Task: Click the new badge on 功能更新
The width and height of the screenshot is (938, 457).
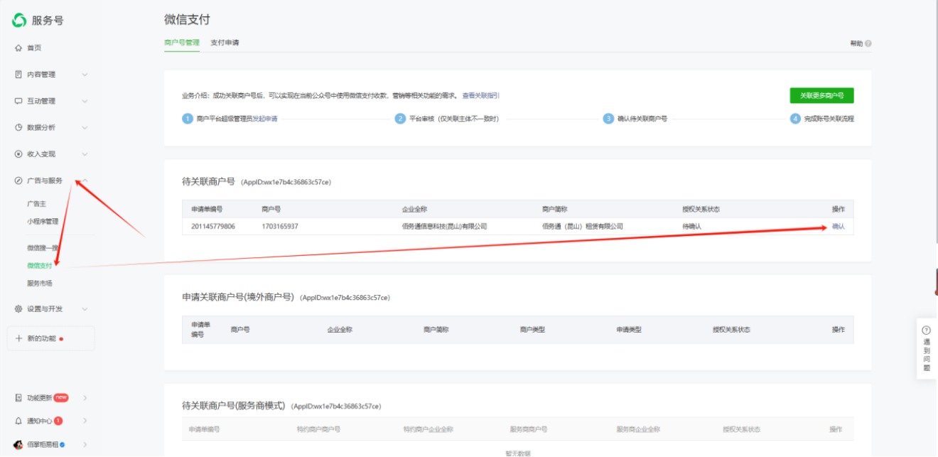Action: coord(61,397)
